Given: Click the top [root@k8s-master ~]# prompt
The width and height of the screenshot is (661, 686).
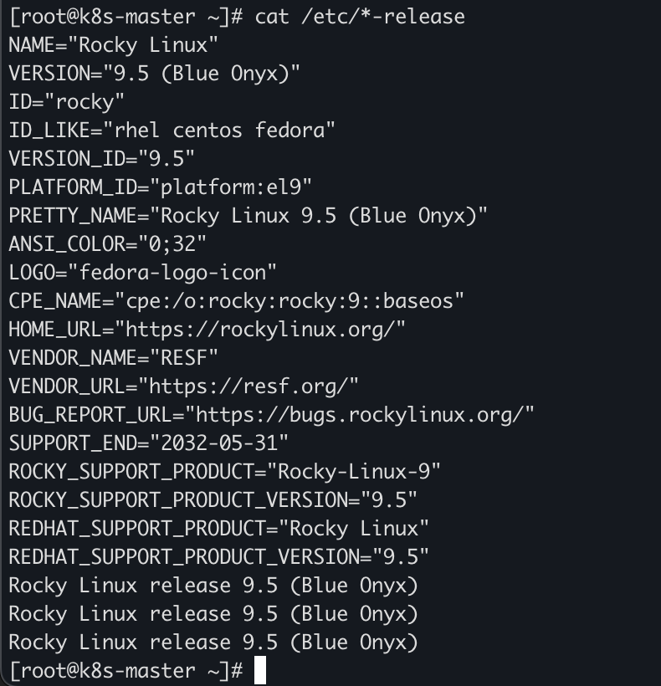Looking at the screenshot, I should click(126, 17).
